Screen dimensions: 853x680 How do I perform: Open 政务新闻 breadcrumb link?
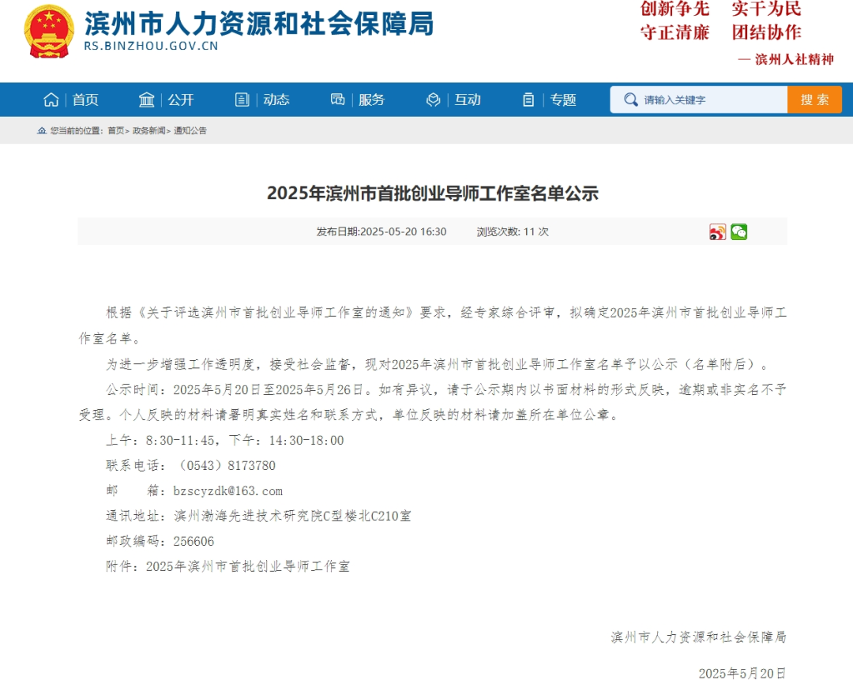148,131
